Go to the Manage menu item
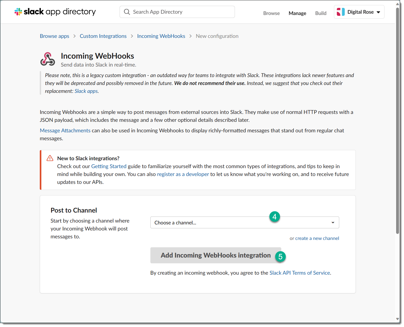Image resolution: width=404 pixels, height=327 pixels. pos(297,13)
